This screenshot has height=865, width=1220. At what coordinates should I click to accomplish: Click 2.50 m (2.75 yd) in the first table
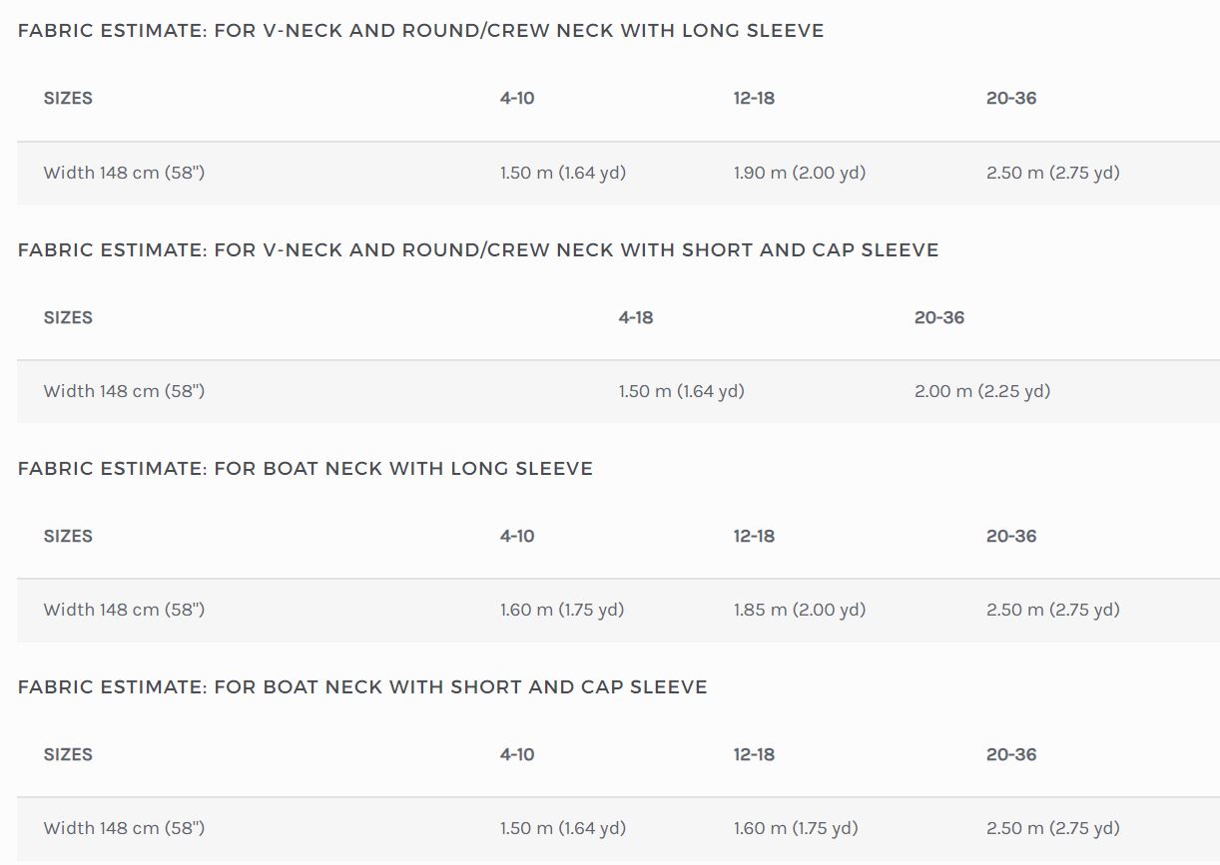[1053, 173]
